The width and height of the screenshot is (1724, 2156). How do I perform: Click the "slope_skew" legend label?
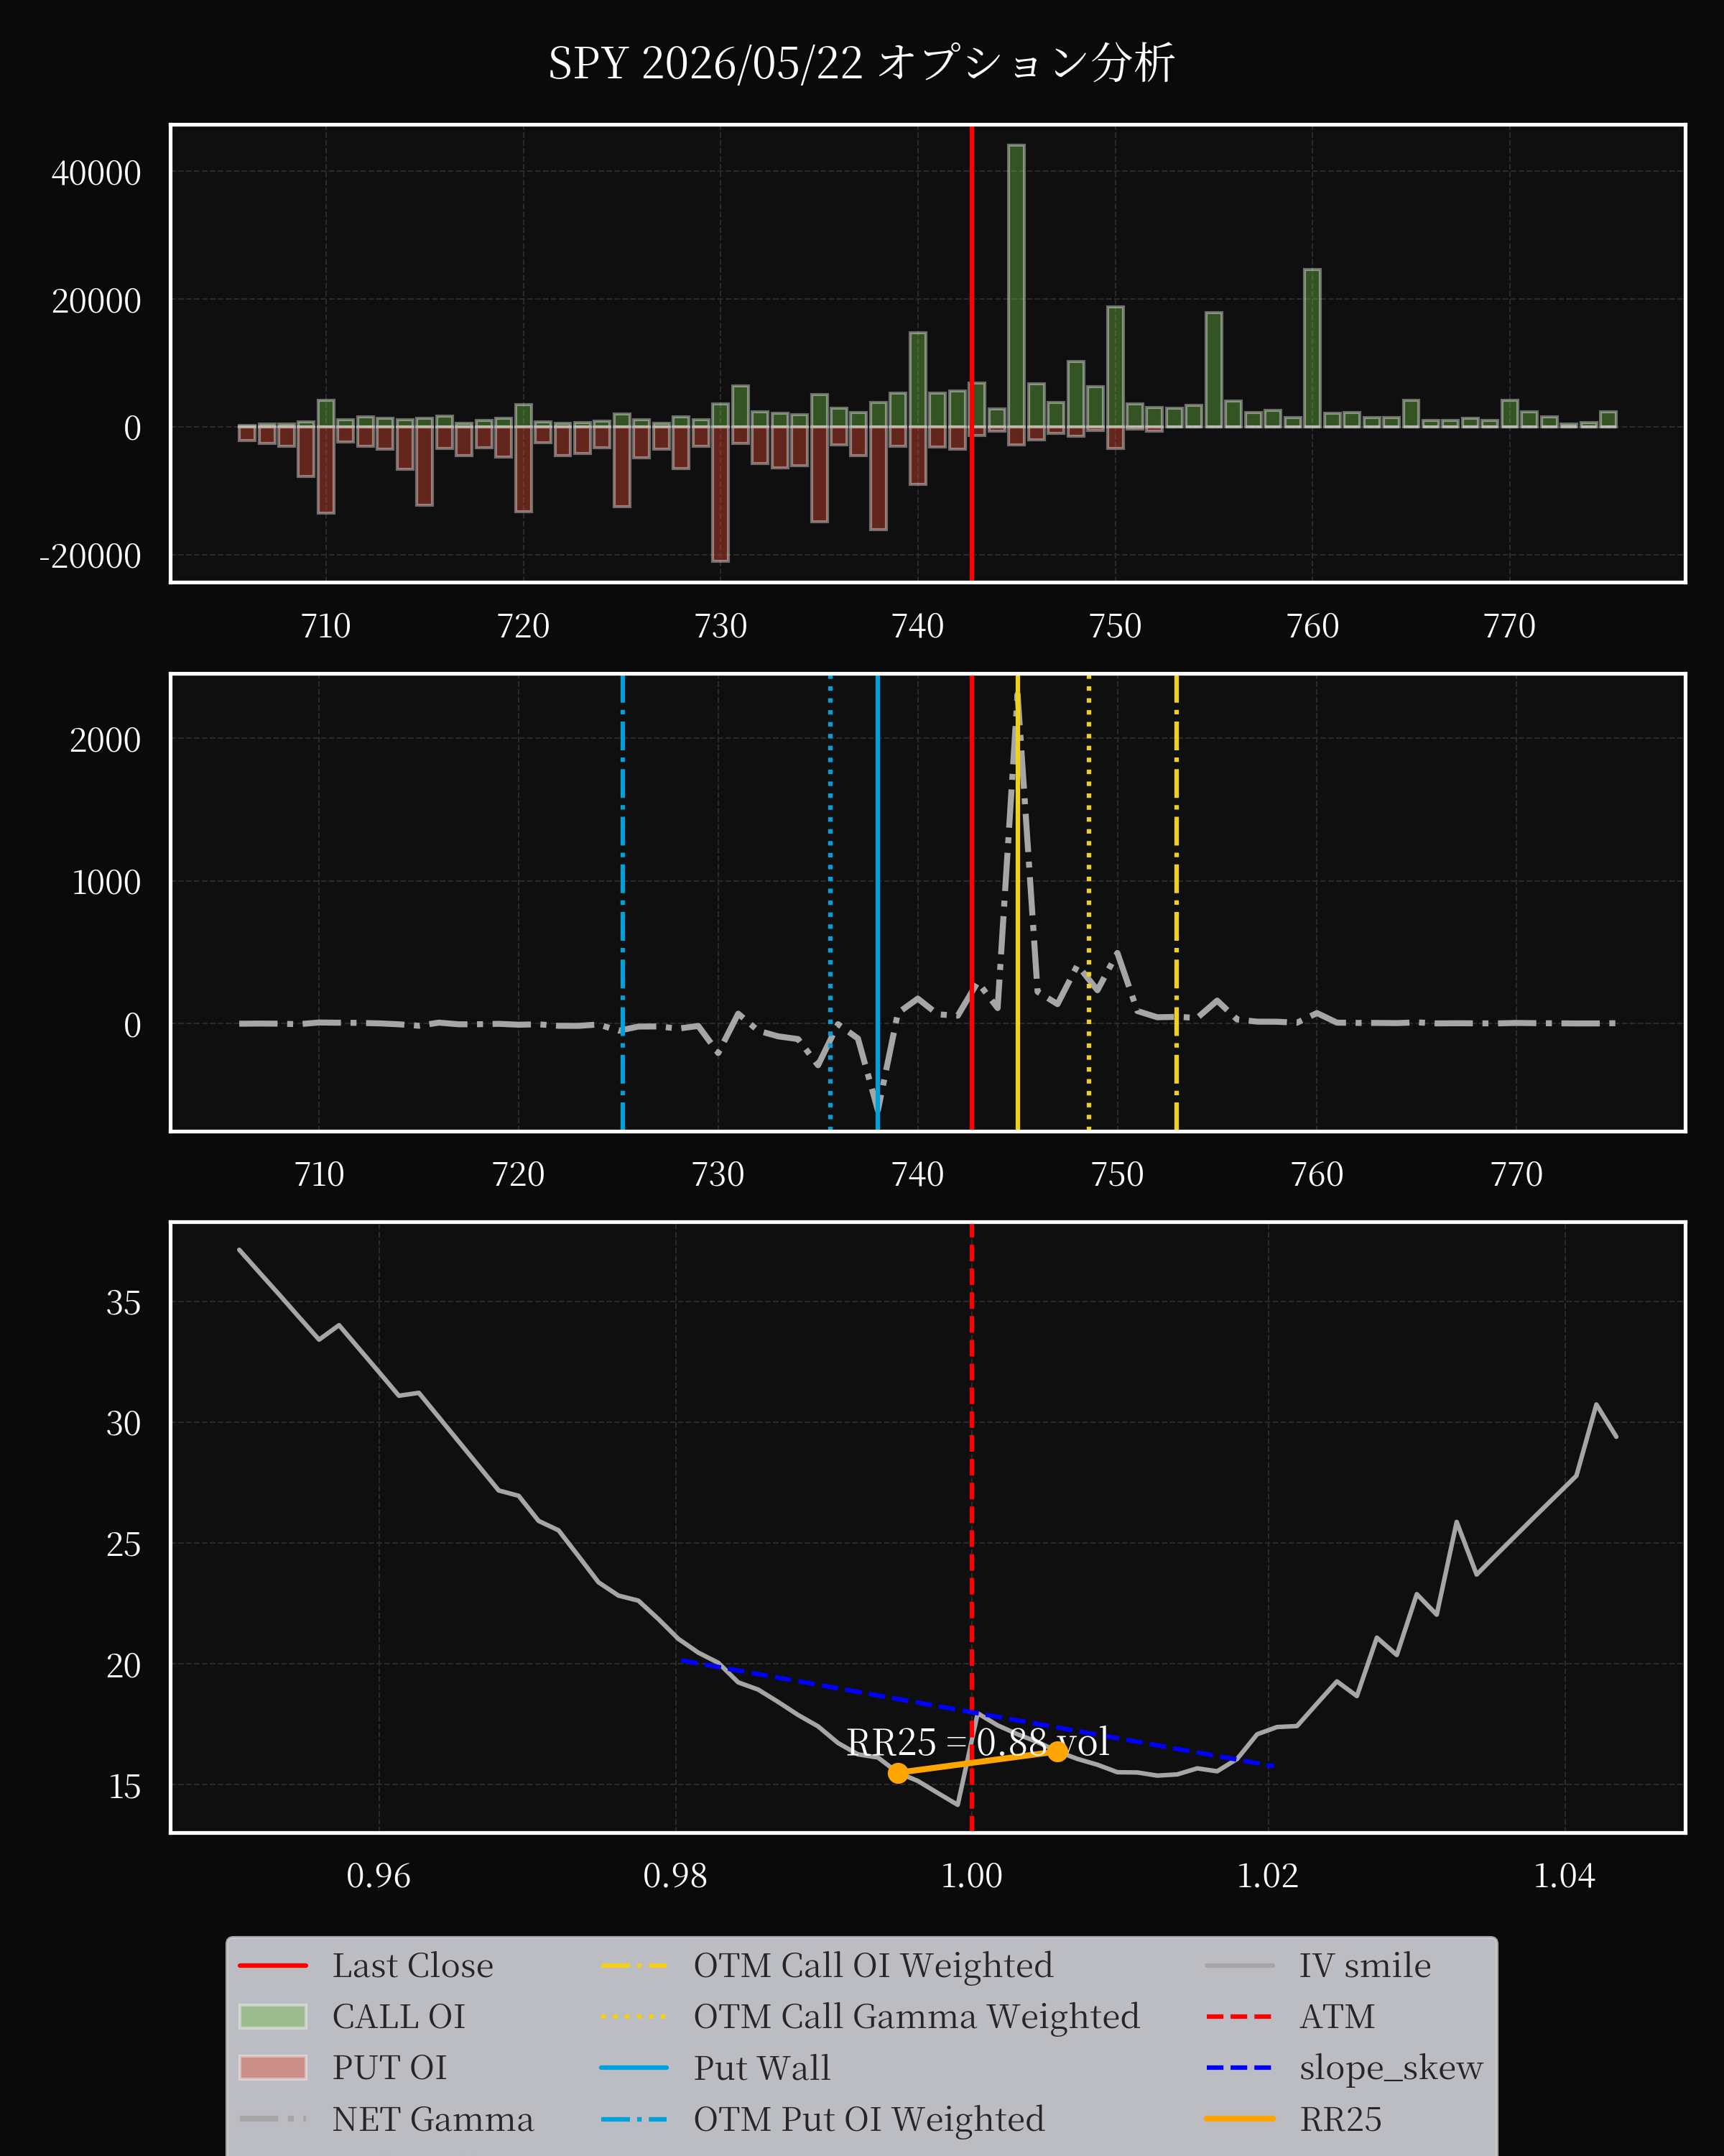coord(1391,2068)
